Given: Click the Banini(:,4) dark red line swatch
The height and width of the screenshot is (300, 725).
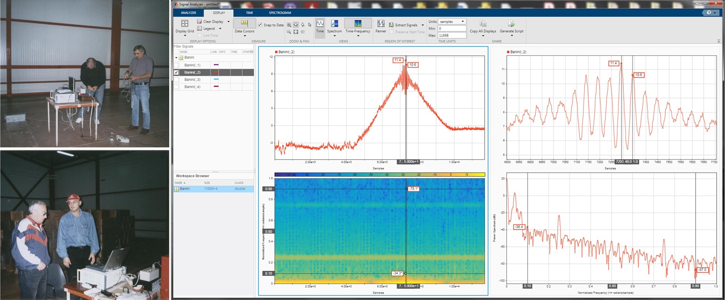Looking at the screenshot, I should 216,87.
